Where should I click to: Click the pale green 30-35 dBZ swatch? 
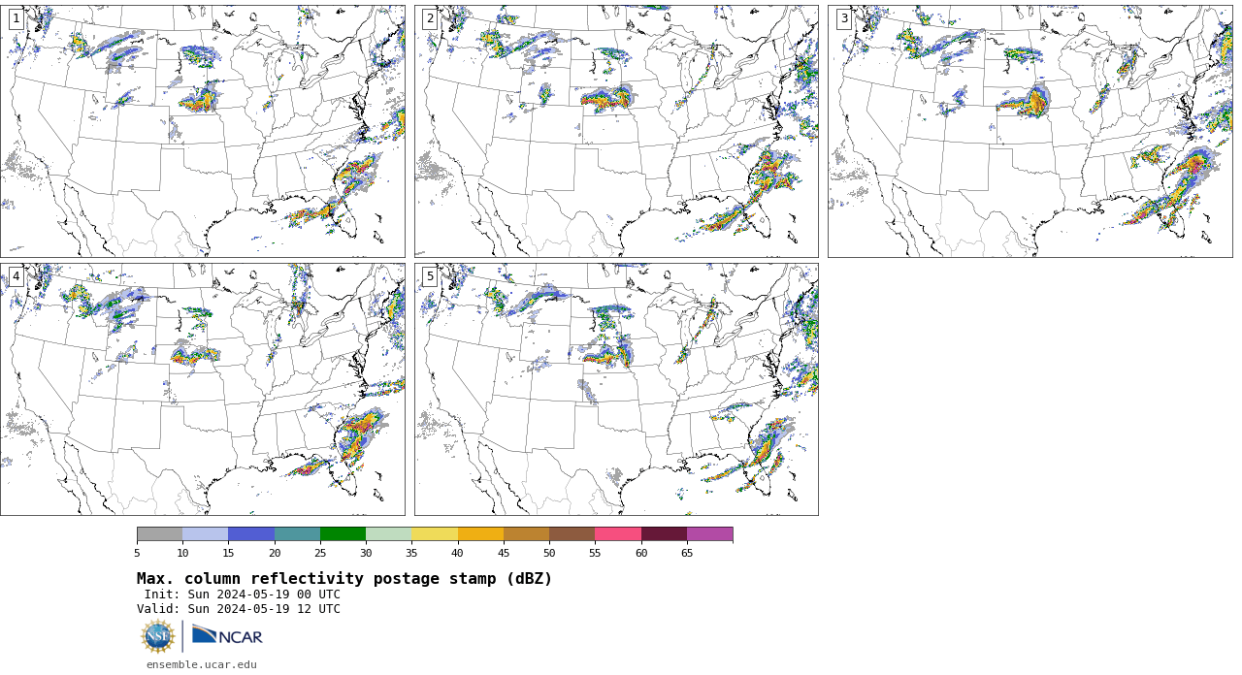pyautogui.click(x=389, y=533)
